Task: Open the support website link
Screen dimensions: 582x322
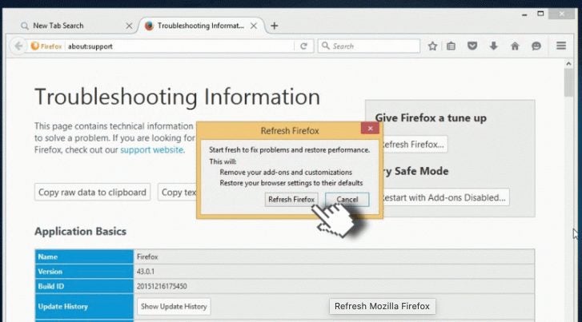Action: (x=152, y=149)
